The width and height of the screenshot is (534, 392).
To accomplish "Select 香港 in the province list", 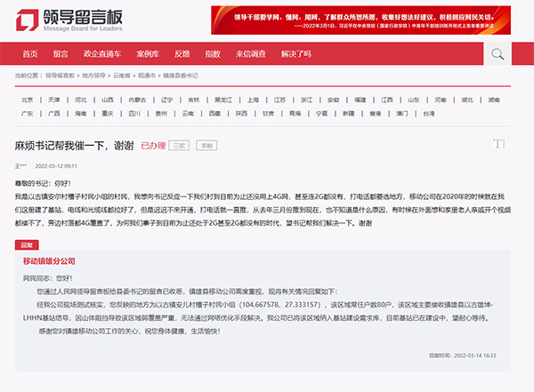I will (x=376, y=113).
